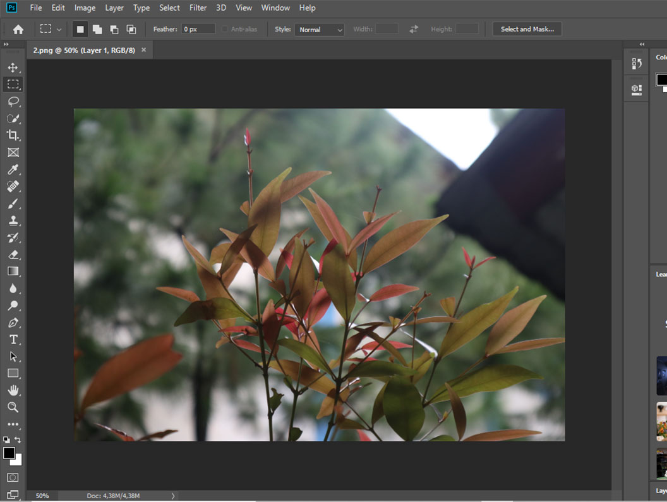
Task: Toggle the Anti-alias checkbox
Action: click(x=225, y=29)
